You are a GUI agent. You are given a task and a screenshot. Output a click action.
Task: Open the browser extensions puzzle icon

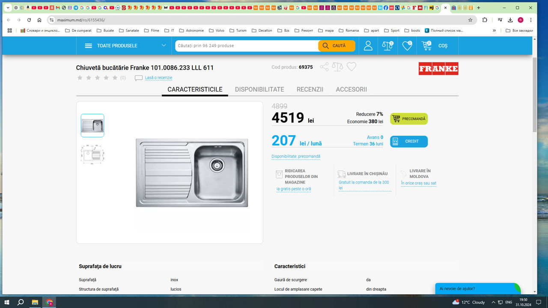(x=485, y=20)
